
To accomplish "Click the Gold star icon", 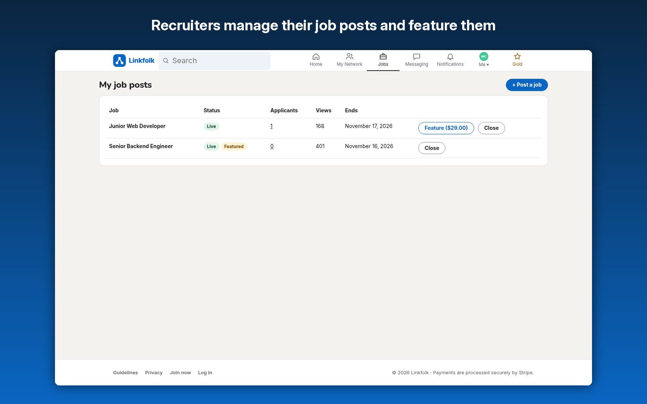I will [x=517, y=57].
